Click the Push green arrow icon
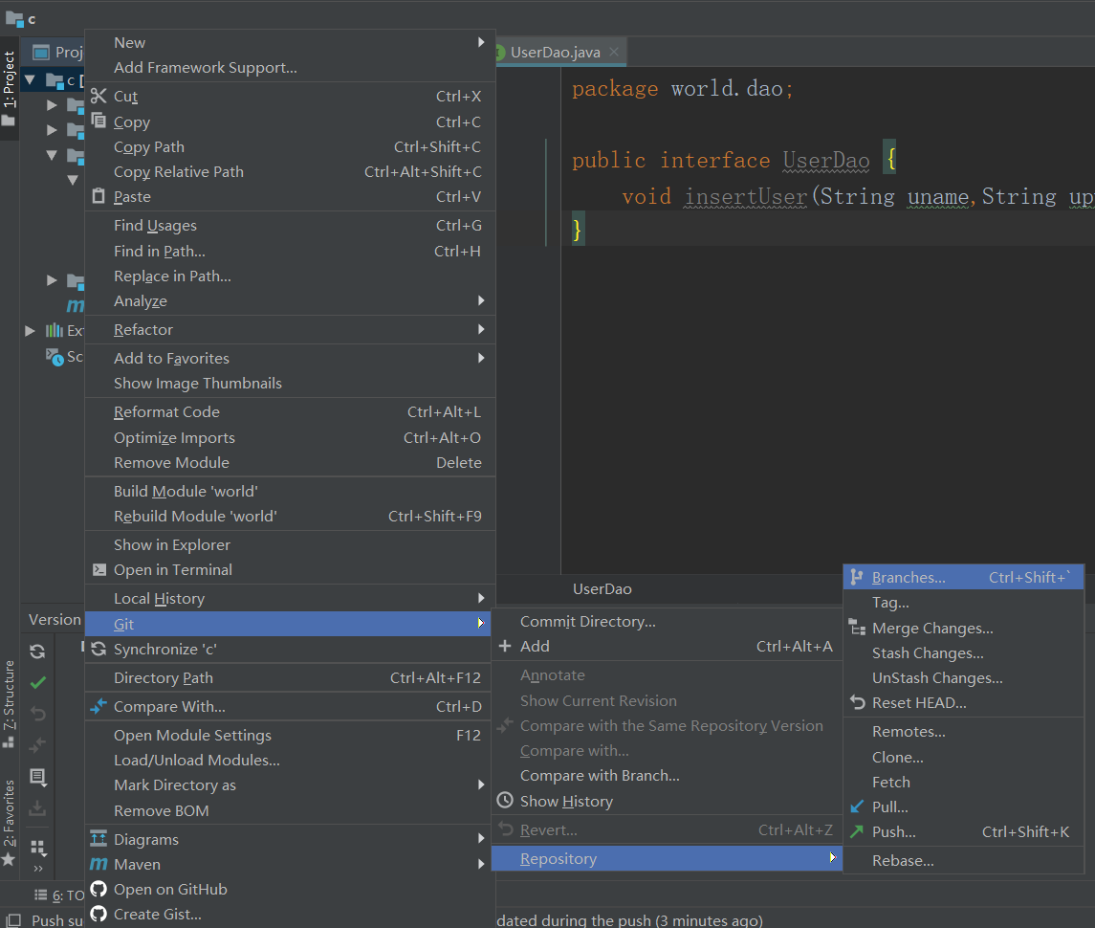 [x=857, y=830]
